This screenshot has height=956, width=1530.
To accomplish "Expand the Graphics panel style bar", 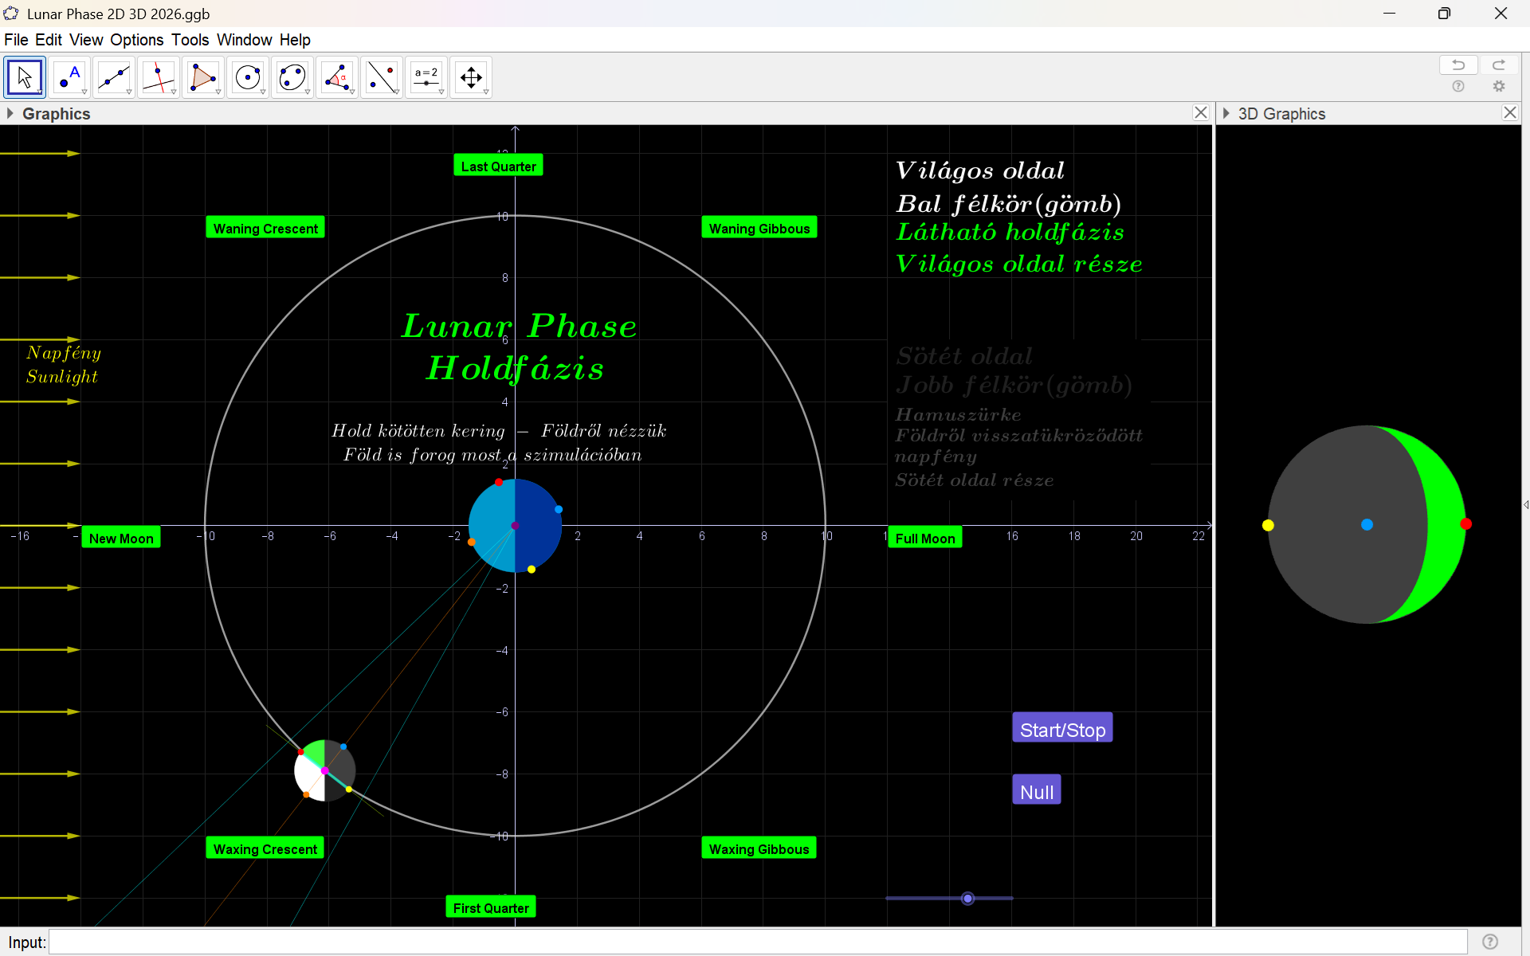I will [10, 114].
